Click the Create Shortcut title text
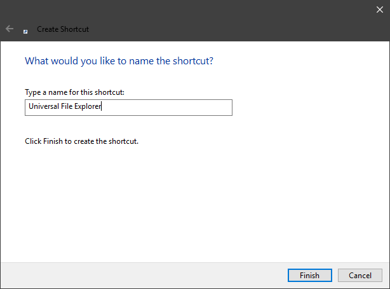The image size is (390, 289). (x=63, y=29)
